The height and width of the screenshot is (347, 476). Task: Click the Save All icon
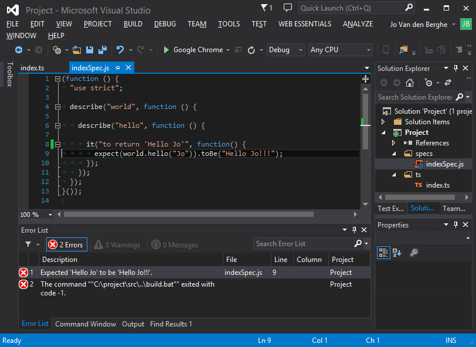click(103, 50)
